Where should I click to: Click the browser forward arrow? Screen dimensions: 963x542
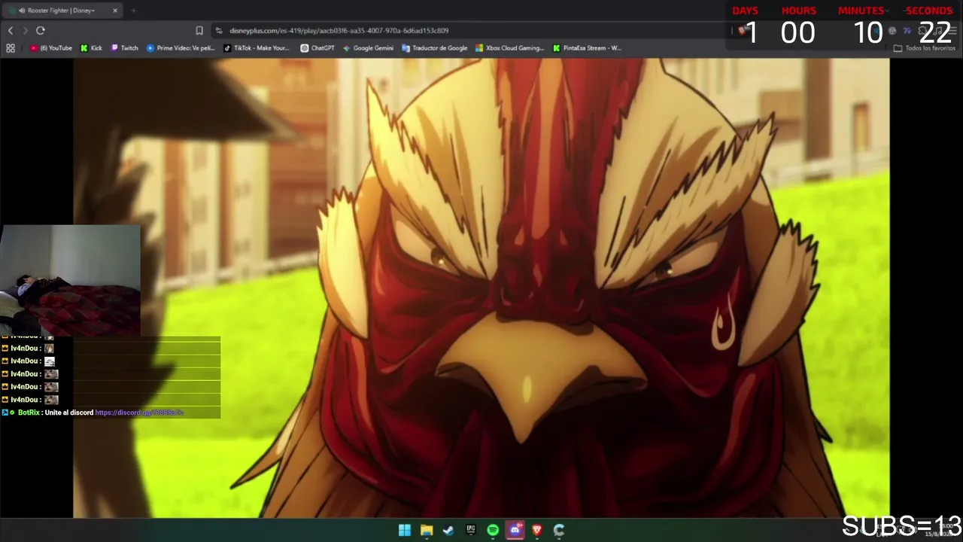tap(25, 30)
